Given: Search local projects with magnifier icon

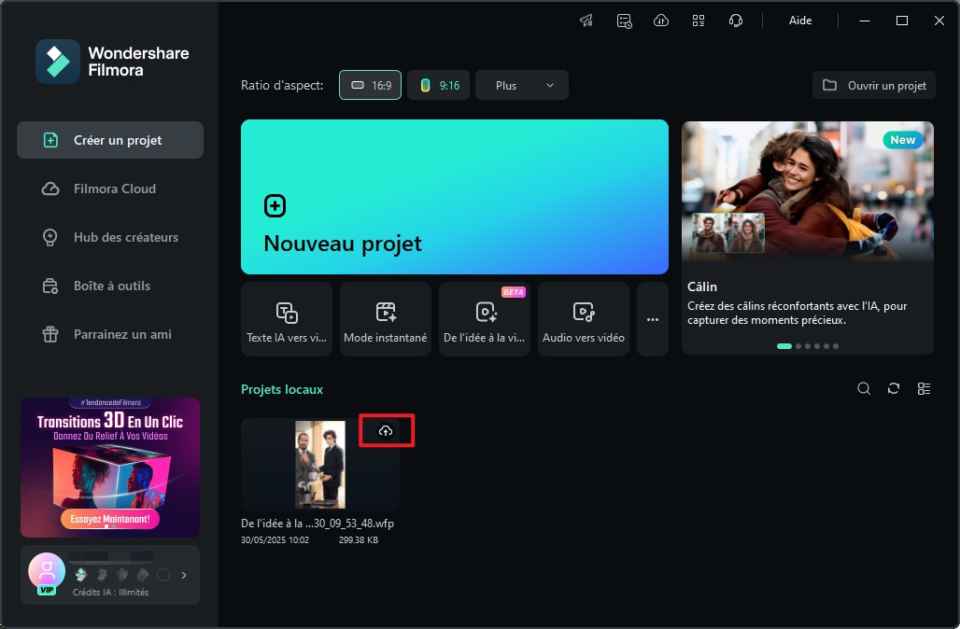Looking at the screenshot, I should point(864,388).
